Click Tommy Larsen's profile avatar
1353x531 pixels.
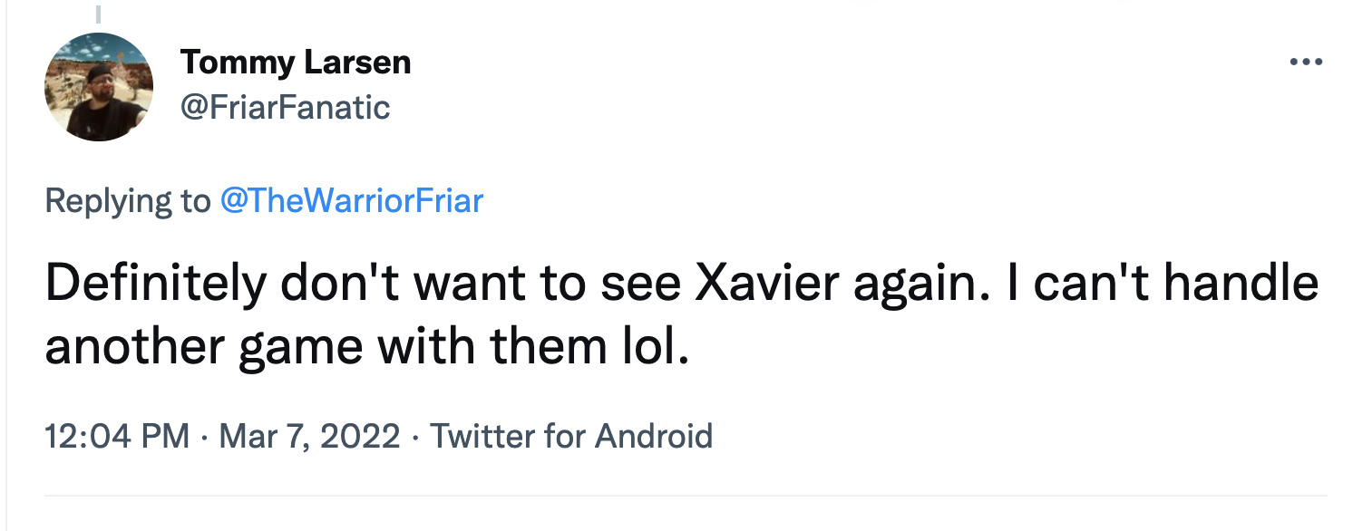[98, 87]
